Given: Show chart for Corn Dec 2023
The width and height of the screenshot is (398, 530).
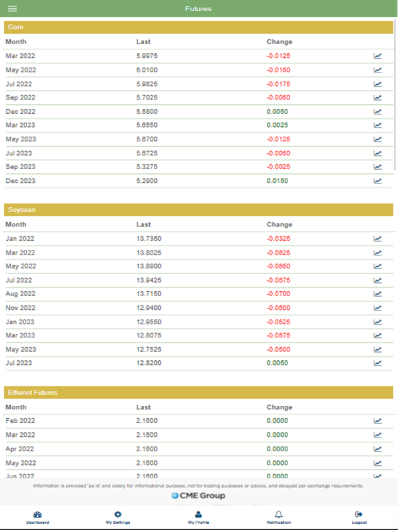Looking at the screenshot, I should [x=377, y=181].
